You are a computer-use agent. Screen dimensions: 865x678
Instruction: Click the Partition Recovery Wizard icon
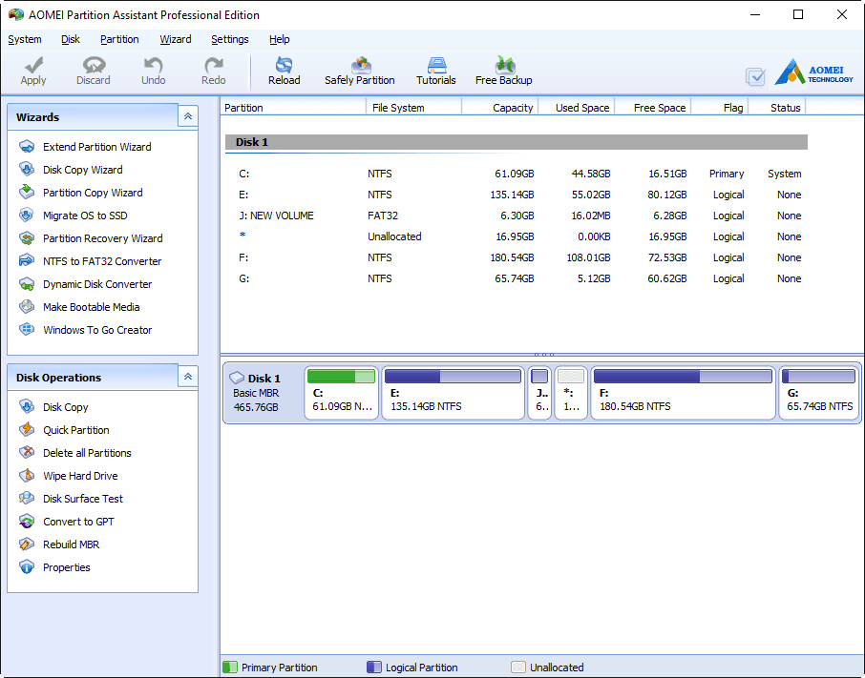(x=27, y=238)
